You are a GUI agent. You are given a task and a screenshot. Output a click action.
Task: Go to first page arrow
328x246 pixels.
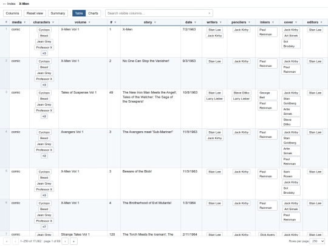tap(7, 241)
